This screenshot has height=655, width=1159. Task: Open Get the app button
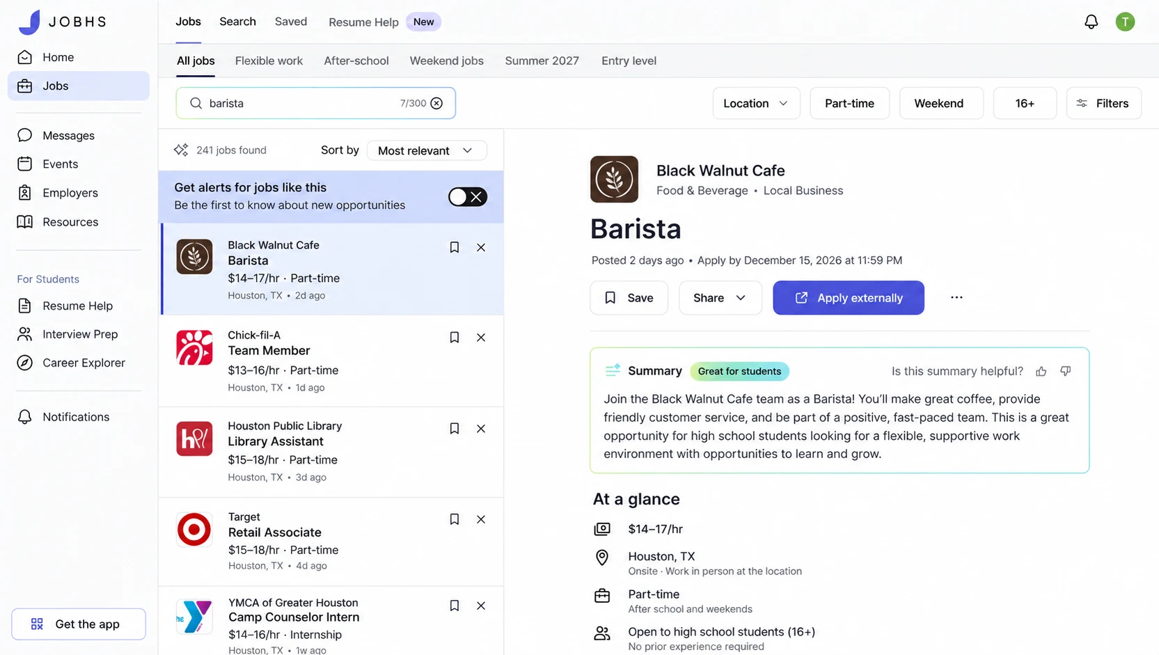79,624
